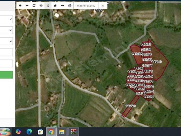Select parcel 147/5 on the map
This screenshot has width=181, height=136.
point(132,72)
